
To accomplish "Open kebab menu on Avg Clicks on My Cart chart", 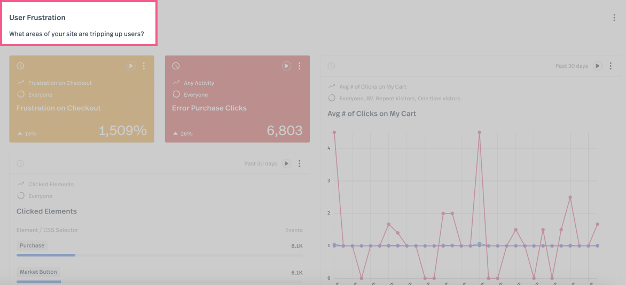I will coord(611,66).
